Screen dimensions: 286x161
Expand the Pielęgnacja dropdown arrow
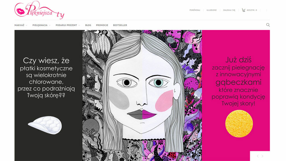[50, 25]
